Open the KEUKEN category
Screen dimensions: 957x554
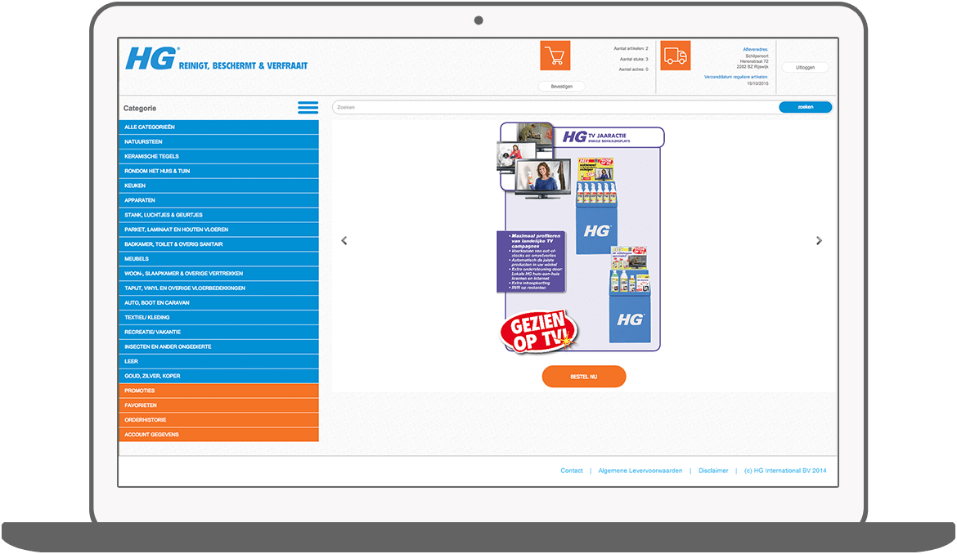click(218, 185)
